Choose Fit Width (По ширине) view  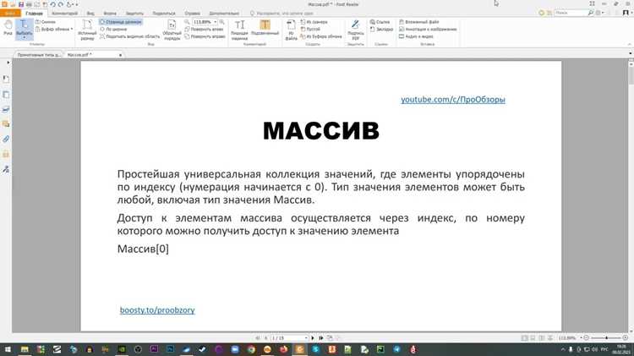tap(113, 29)
